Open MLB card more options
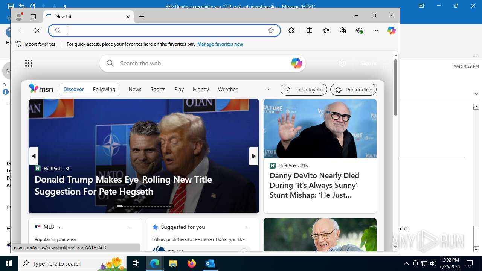This screenshot has height=271, width=482. [130, 227]
